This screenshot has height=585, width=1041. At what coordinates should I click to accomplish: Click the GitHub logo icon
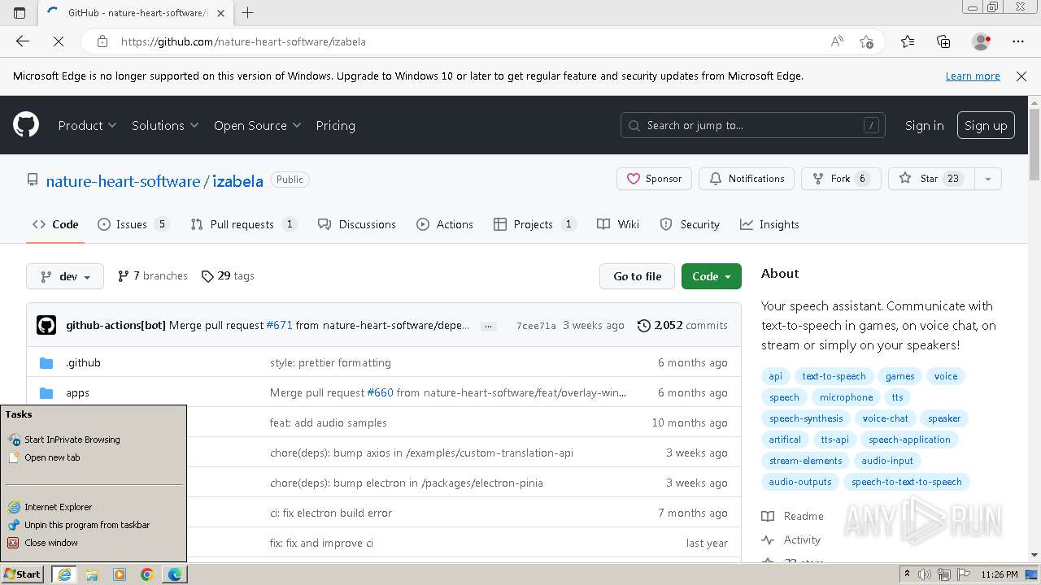(x=26, y=125)
